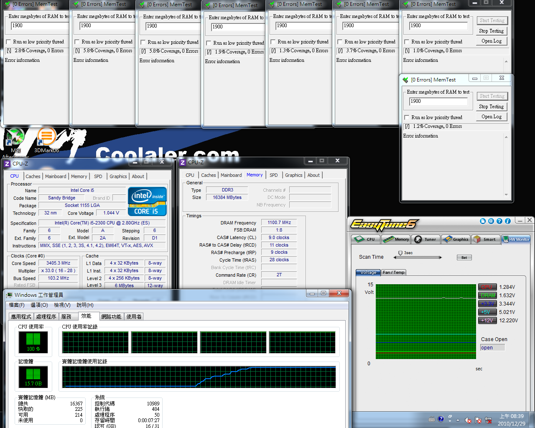Image resolution: width=535 pixels, height=428 pixels.
Task: Open the network tray icon
Action: (488, 420)
